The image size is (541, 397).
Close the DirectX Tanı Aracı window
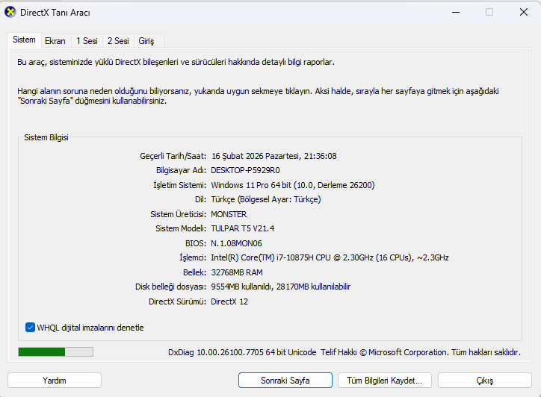[x=523, y=12]
